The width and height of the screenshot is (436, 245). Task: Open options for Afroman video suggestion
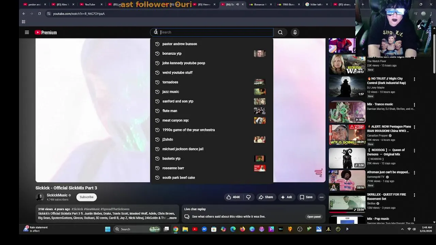point(414,173)
